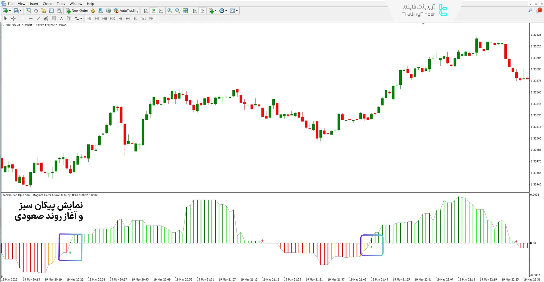Select the horizontal line drawing tool

click(x=31, y=18)
